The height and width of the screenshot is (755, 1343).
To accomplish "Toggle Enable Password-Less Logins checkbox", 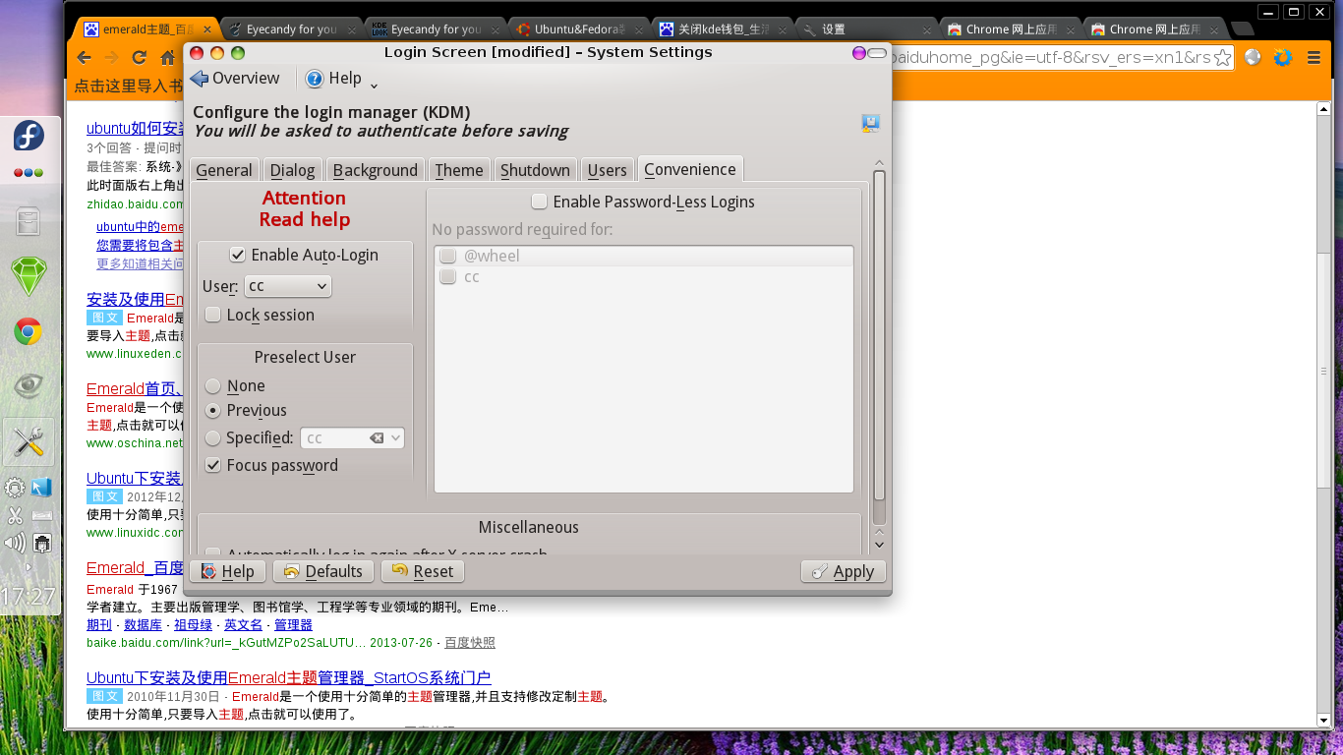I will click(x=539, y=202).
